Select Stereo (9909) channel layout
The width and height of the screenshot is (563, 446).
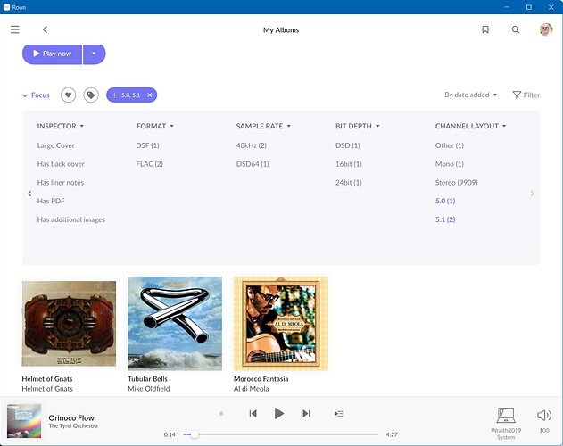tap(456, 183)
